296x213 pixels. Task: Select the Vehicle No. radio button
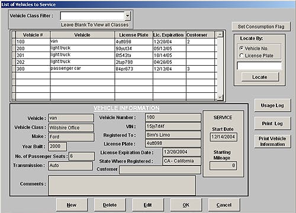point(241,48)
